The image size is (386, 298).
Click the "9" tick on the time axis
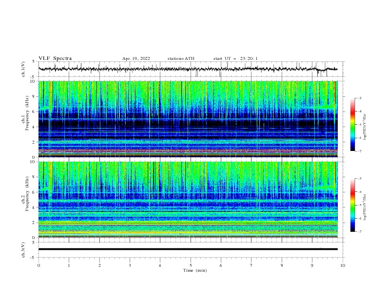pyautogui.click(x=312, y=265)
